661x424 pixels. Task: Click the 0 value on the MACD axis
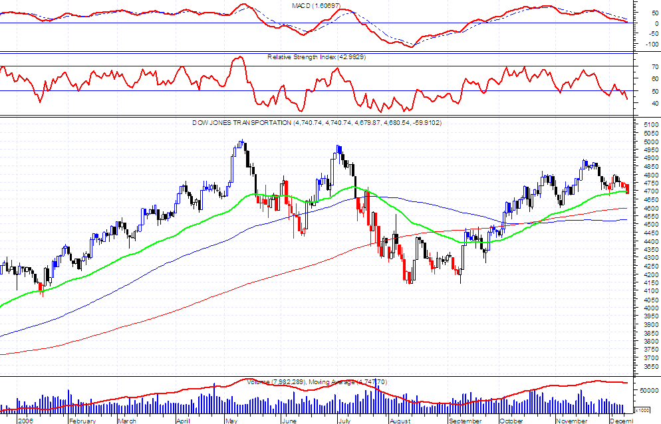coord(656,24)
